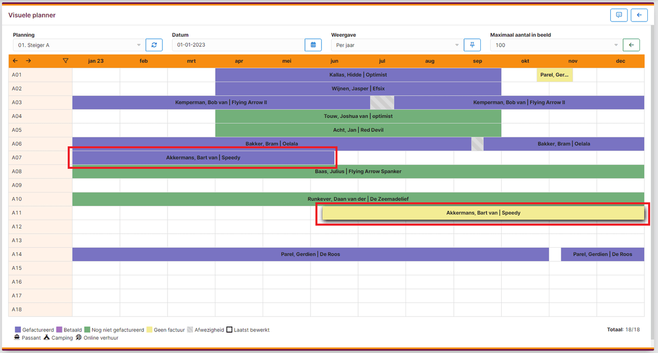Open the Planning dropdown '01. Steiger A'
Viewport: 658px width, 353px height.
(78, 45)
